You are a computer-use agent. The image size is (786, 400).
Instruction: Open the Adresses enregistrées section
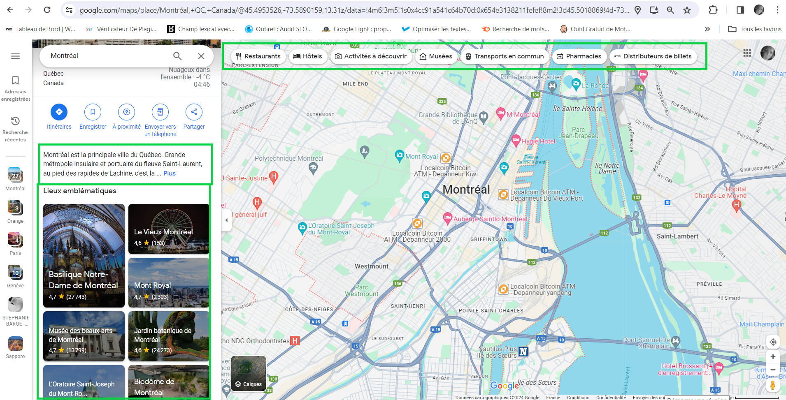click(x=15, y=86)
